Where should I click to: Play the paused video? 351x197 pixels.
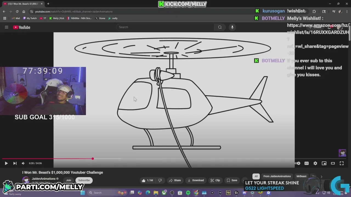pyautogui.click(x=6, y=163)
